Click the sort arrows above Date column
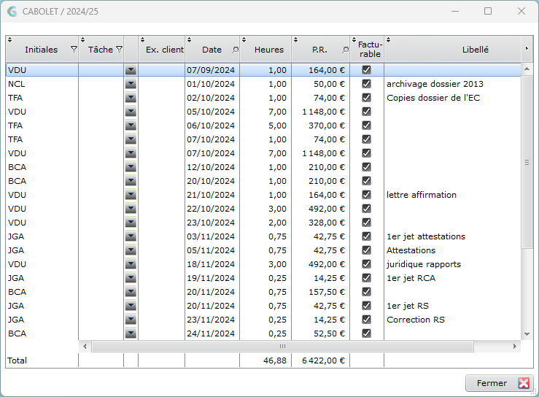Viewport: 539px width, 397px height. pos(189,39)
